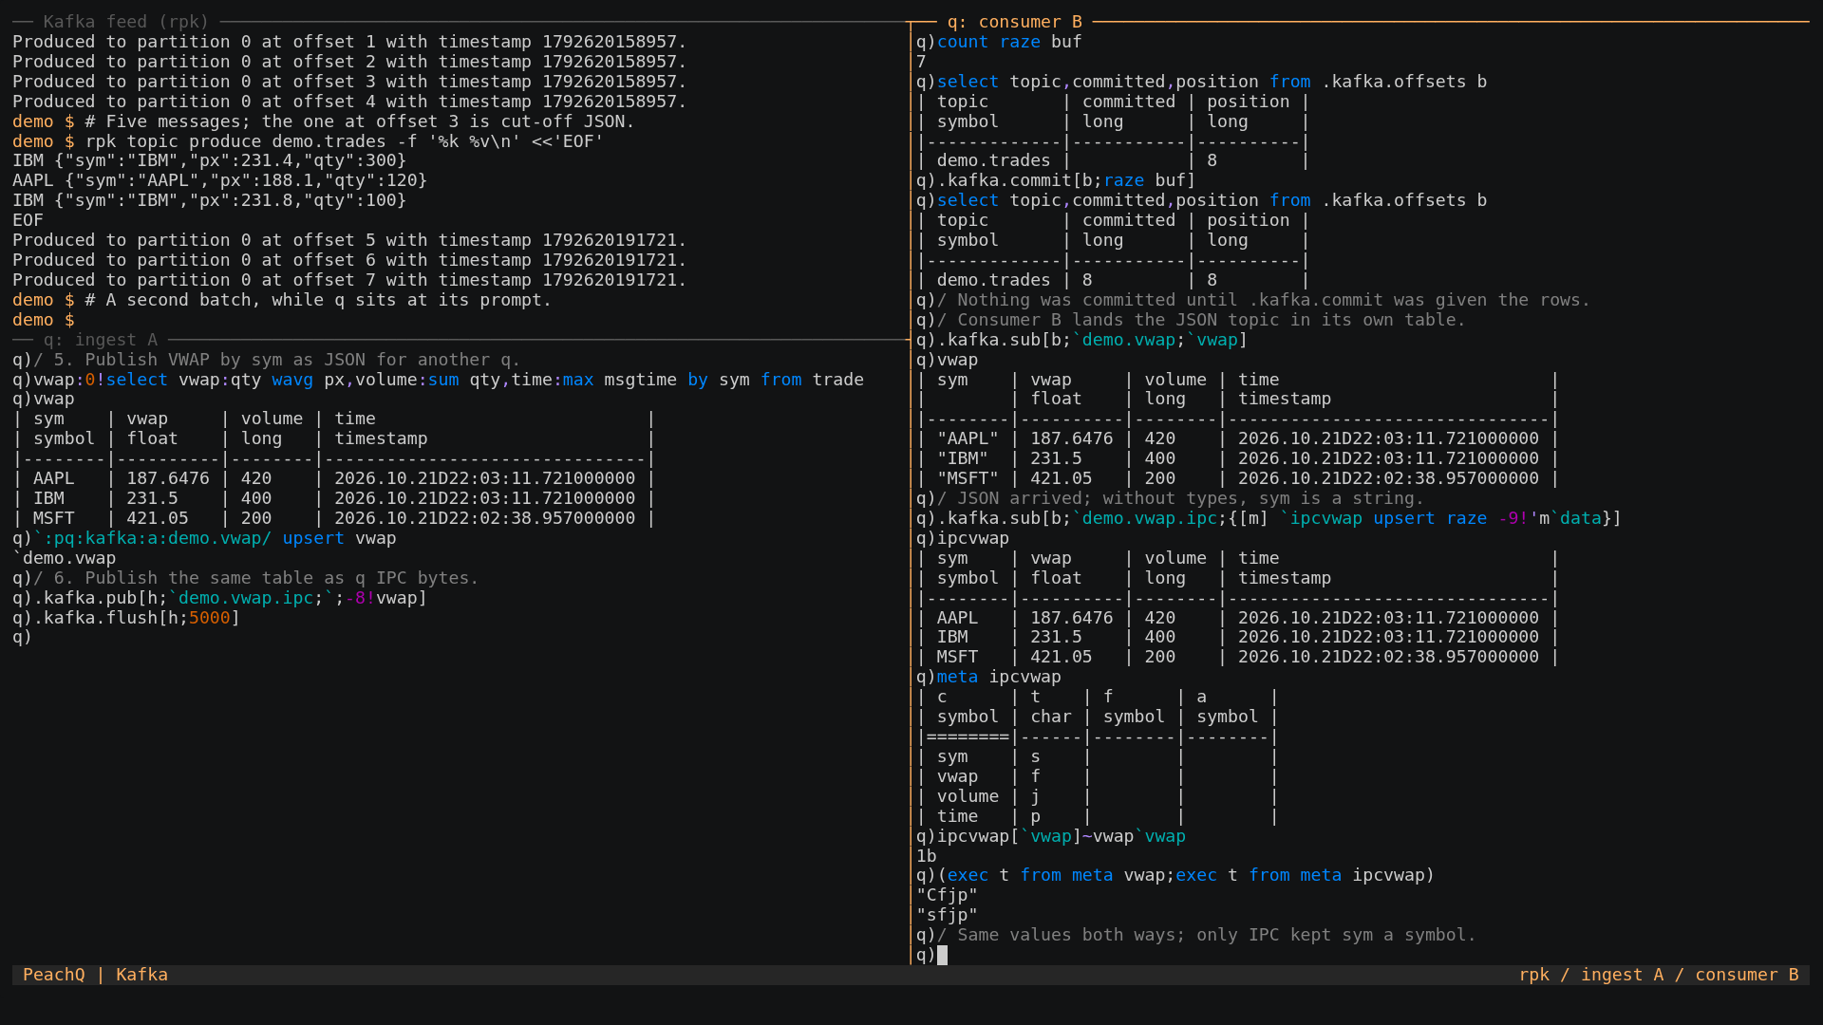Image resolution: width=1823 pixels, height=1025 pixels.
Task: Click the 'Same values both ways' comment
Action: [1196, 935]
